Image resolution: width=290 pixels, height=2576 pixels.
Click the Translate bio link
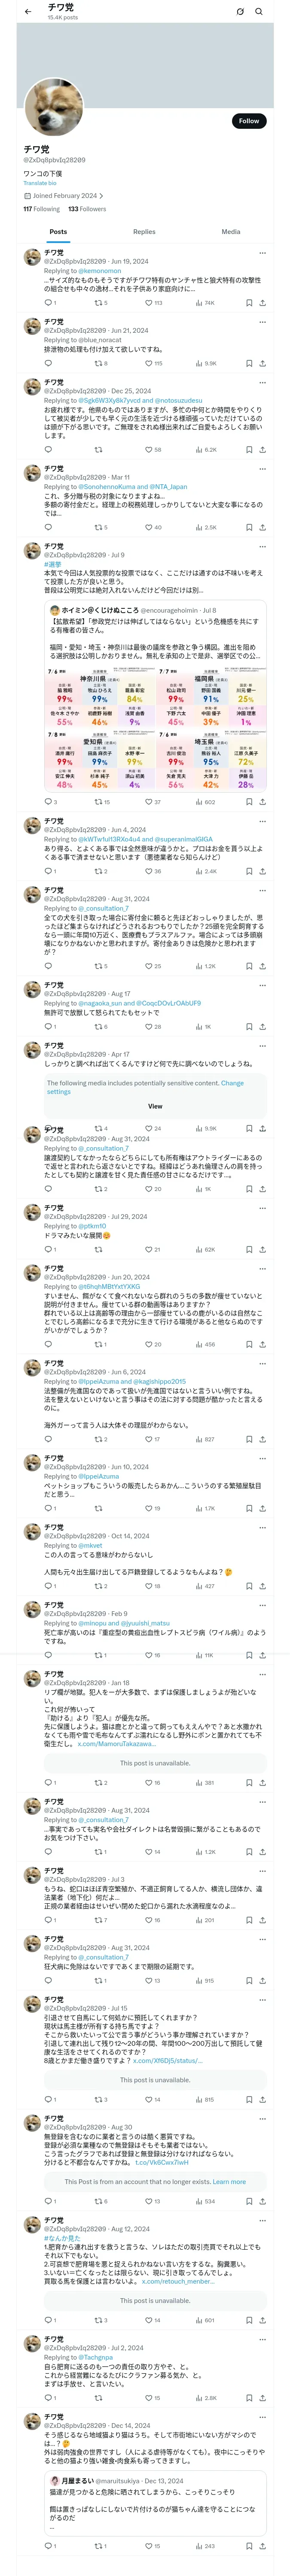coord(40,183)
